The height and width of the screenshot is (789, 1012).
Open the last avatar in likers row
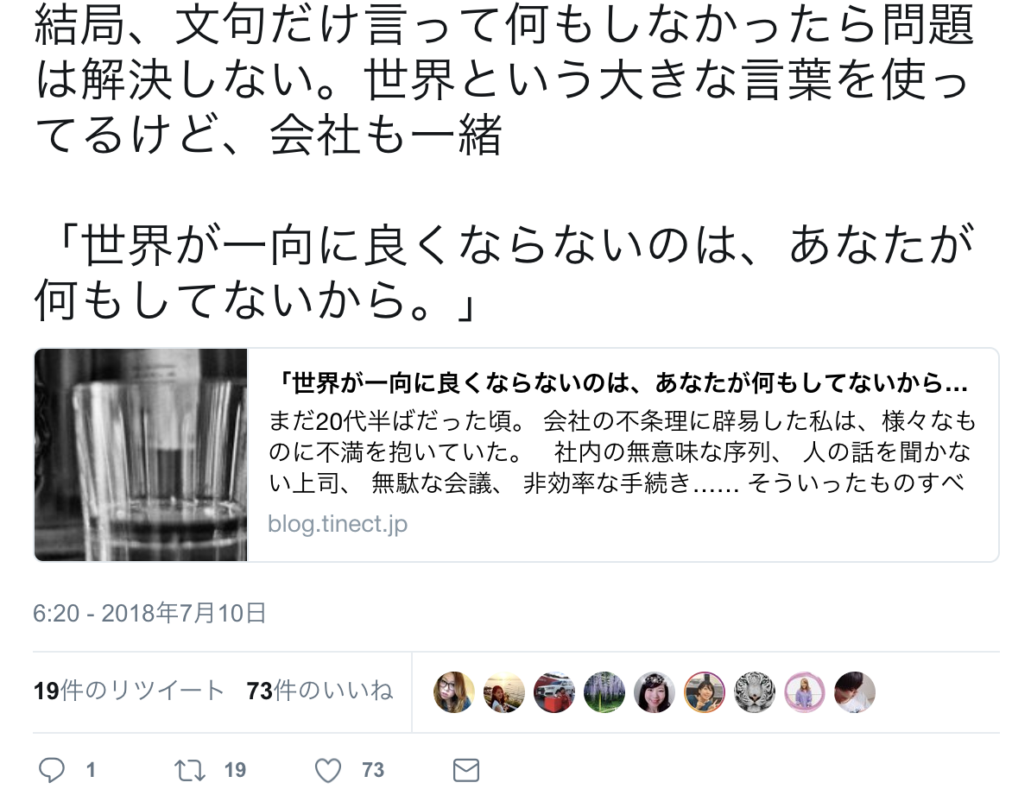[x=855, y=692]
